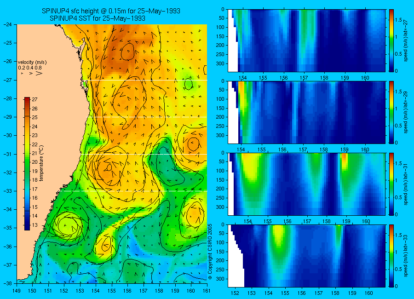414x299 pixels.
Task: Click the '-35' latitude label on the SST map
Action: click(7, 228)
